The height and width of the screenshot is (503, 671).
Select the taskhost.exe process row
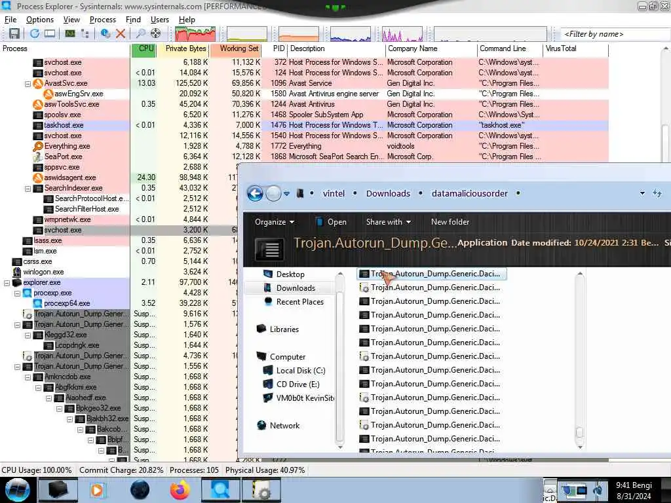click(x=304, y=125)
